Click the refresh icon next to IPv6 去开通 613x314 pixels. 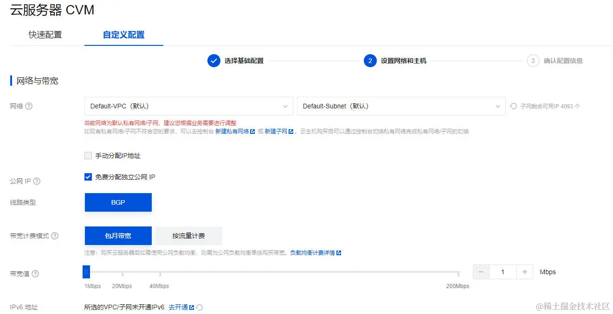pyautogui.click(x=199, y=307)
